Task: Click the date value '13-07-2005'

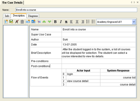Action: point(69,44)
